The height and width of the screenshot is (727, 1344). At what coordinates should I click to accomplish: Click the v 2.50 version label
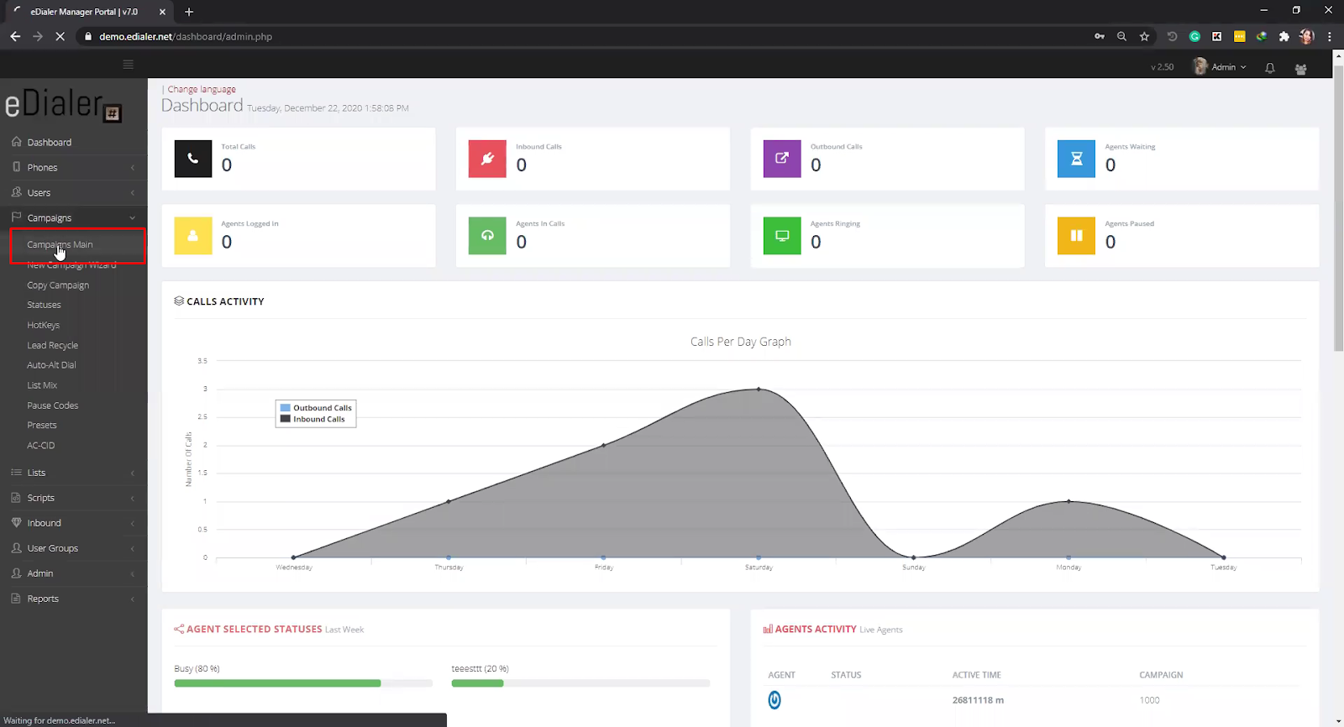pos(1163,67)
